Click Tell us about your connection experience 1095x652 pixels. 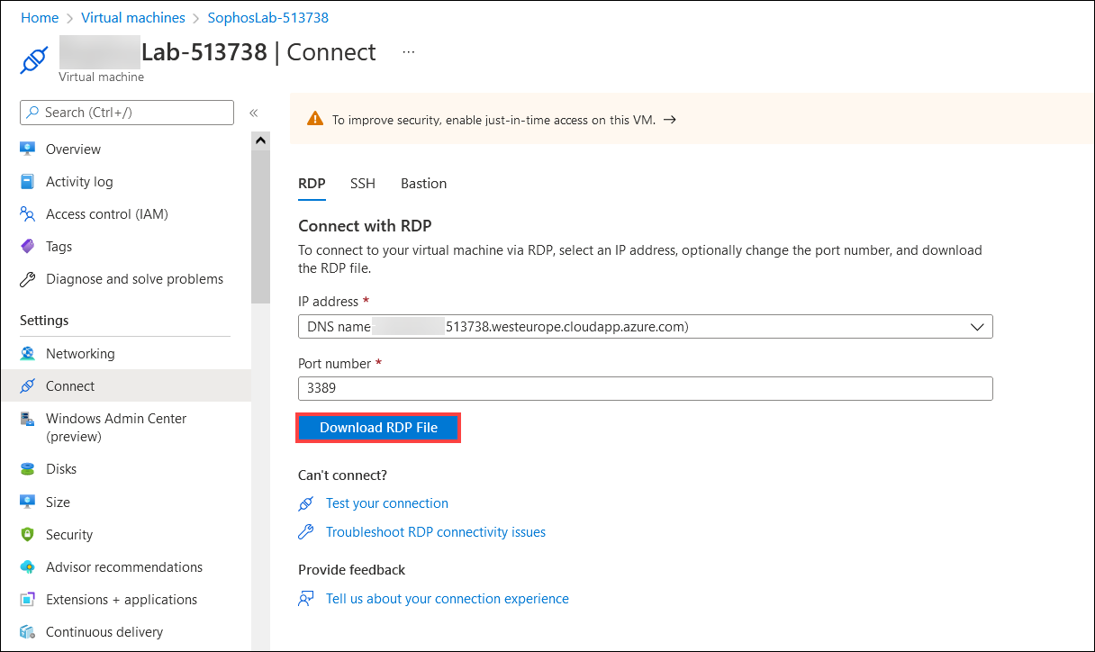pyautogui.click(x=448, y=598)
